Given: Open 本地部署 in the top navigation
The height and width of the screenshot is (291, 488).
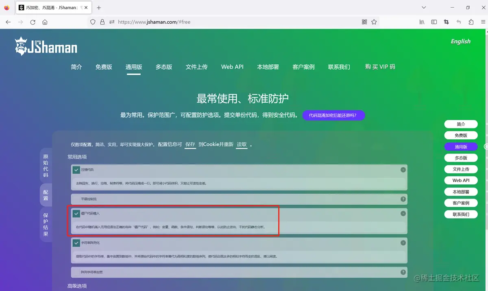Looking at the screenshot, I should tap(268, 67).
